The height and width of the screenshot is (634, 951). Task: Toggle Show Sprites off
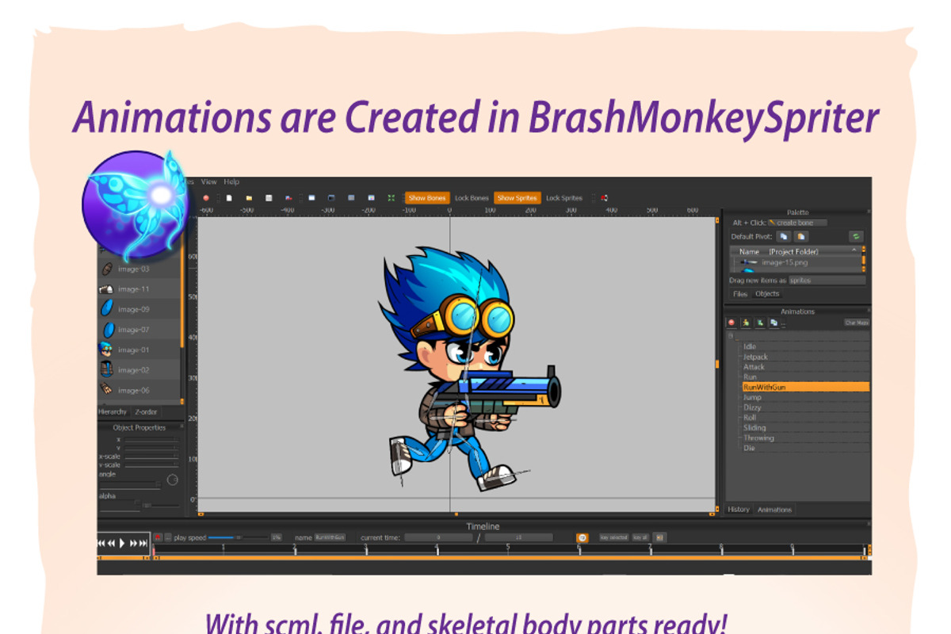[x=516, y=197]
